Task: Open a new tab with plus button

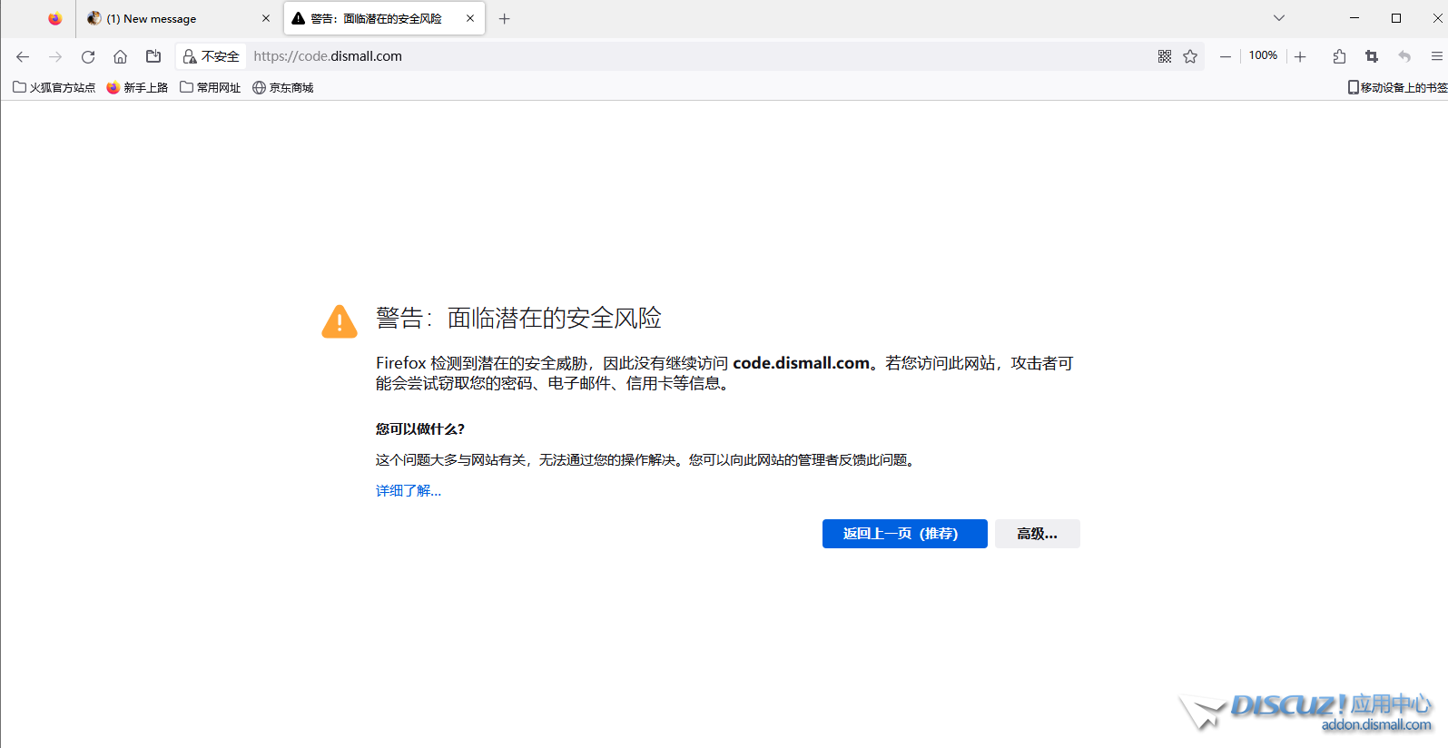Action: 505,18
